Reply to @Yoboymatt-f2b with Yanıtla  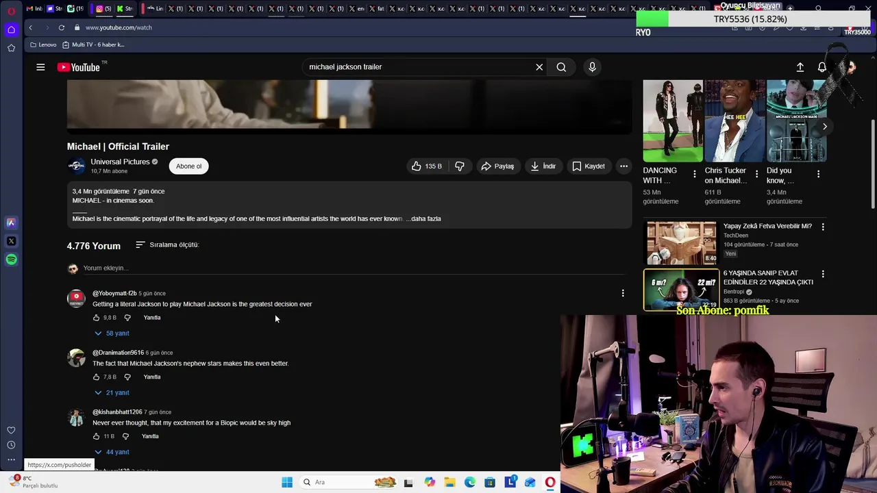pyautogui.click(x=152, y=318)
